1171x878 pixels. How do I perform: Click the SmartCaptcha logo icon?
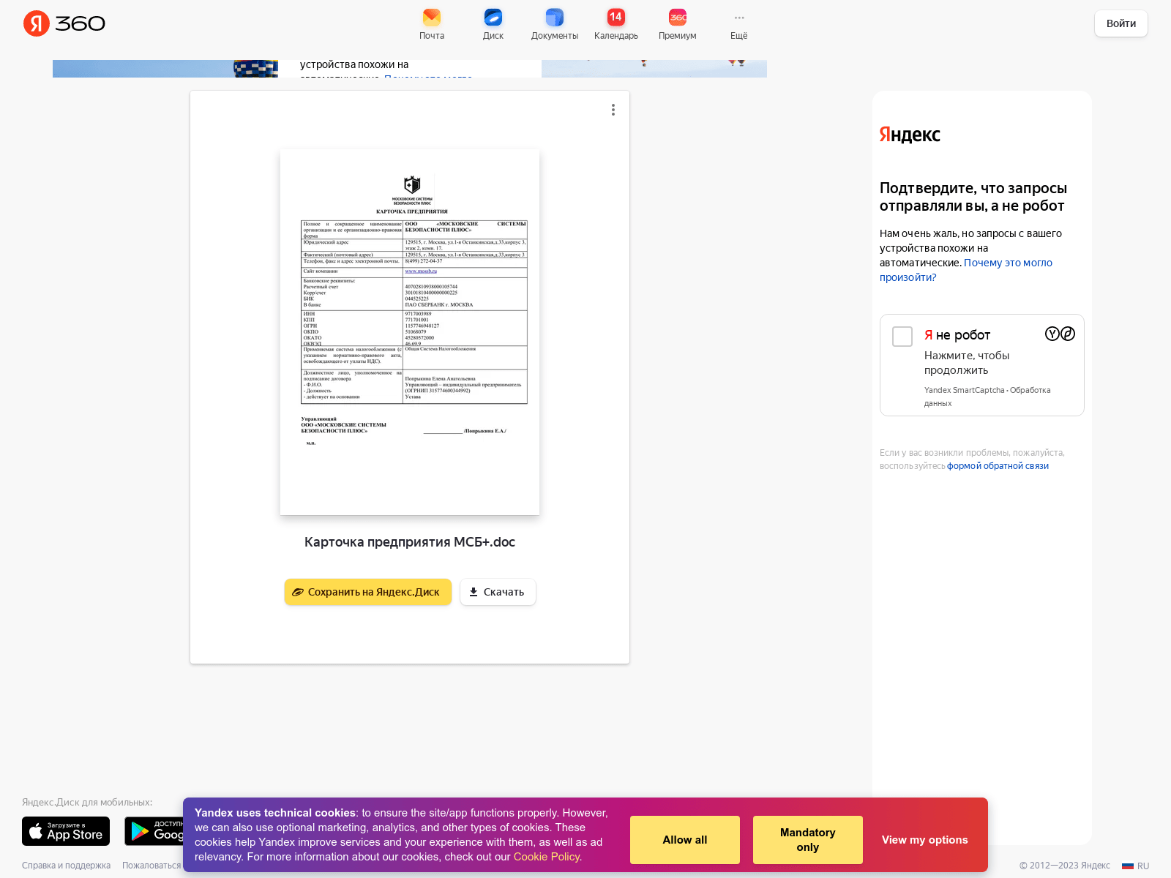[x=1060, y=334]
